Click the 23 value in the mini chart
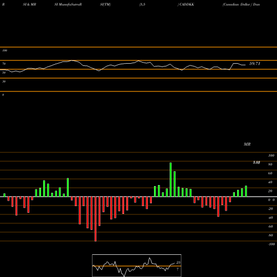The height and width of the screenshot is (277, 277). 178,263
